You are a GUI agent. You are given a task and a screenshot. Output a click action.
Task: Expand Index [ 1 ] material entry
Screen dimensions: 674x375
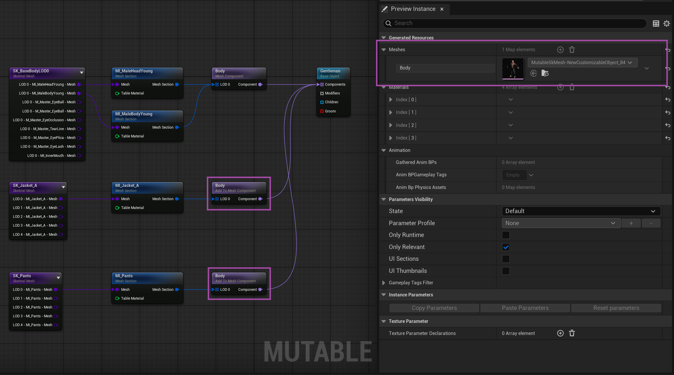pyautogui.click(x=390, y=112)
